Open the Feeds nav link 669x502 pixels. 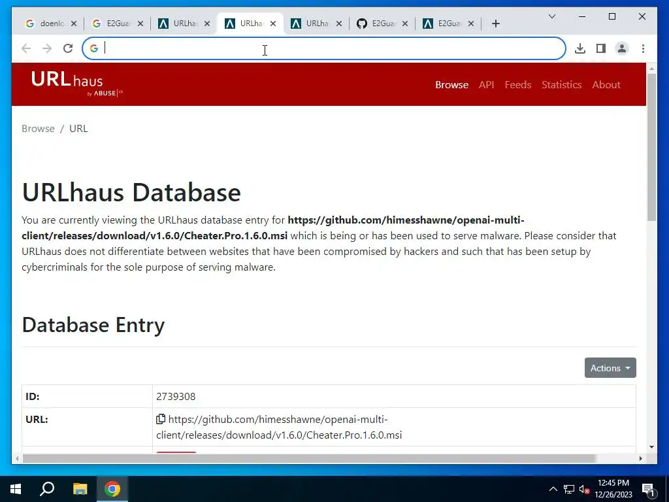(x=517, y=84)
